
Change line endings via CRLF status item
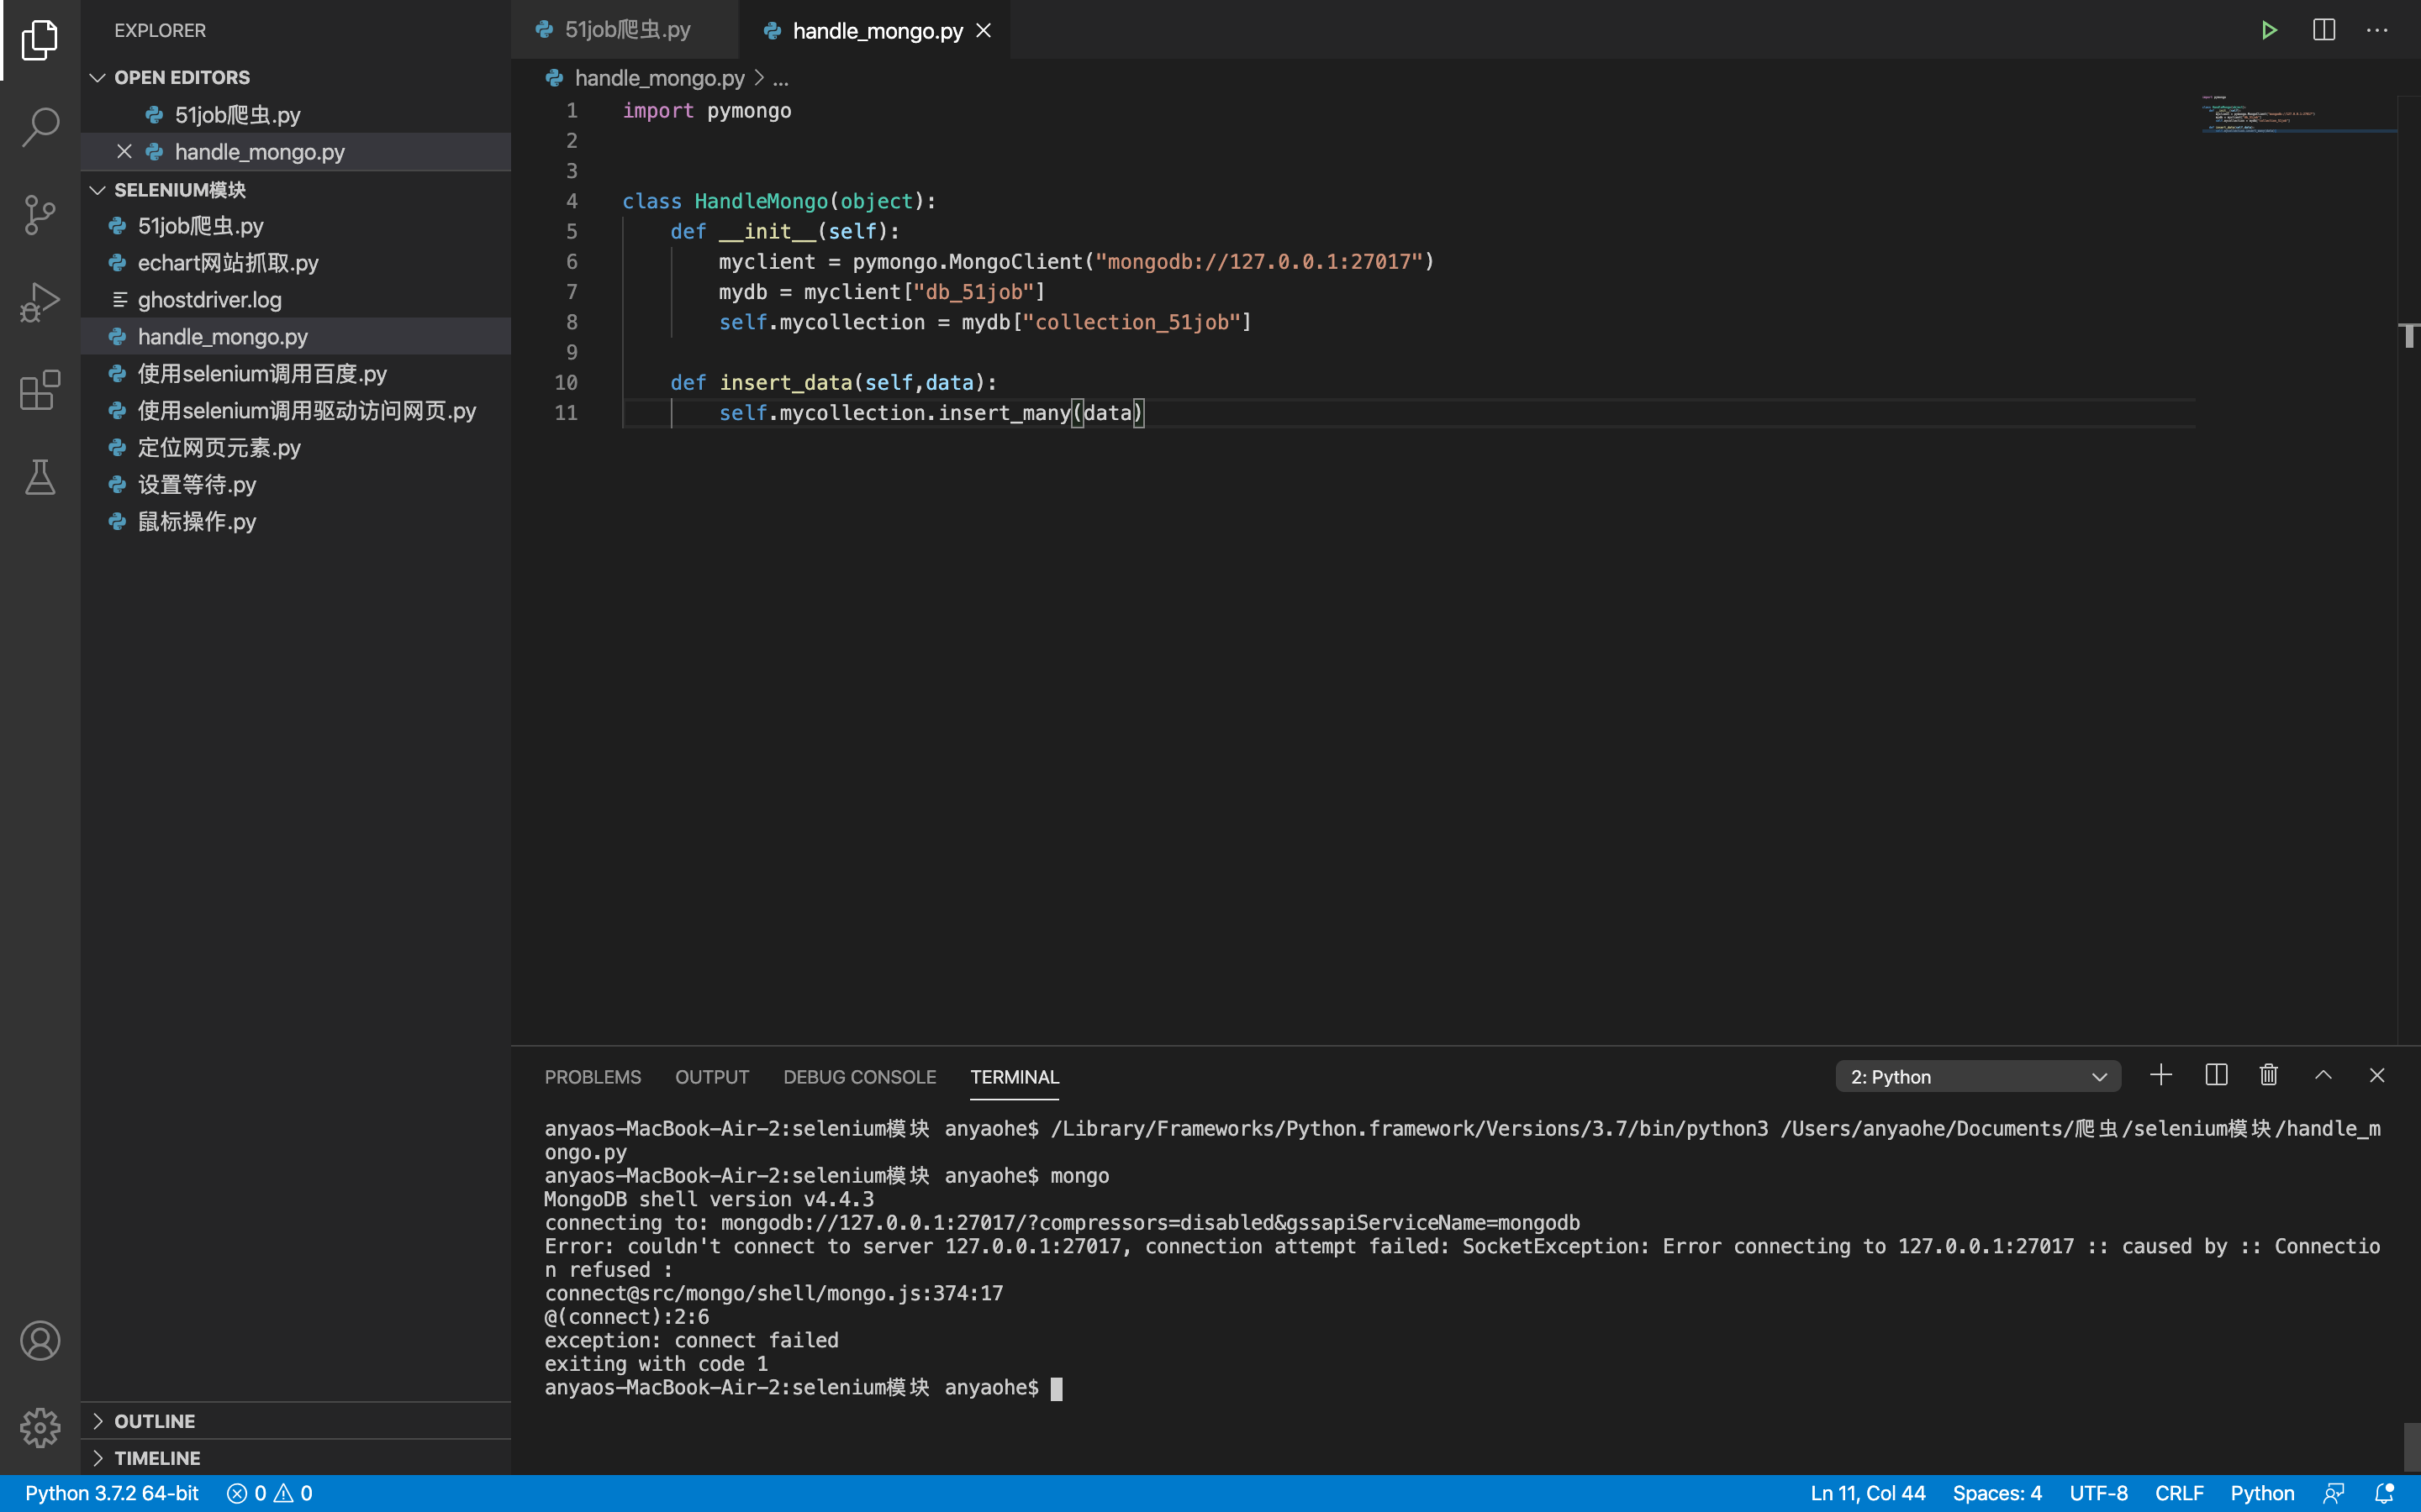coord(2179,1493)
